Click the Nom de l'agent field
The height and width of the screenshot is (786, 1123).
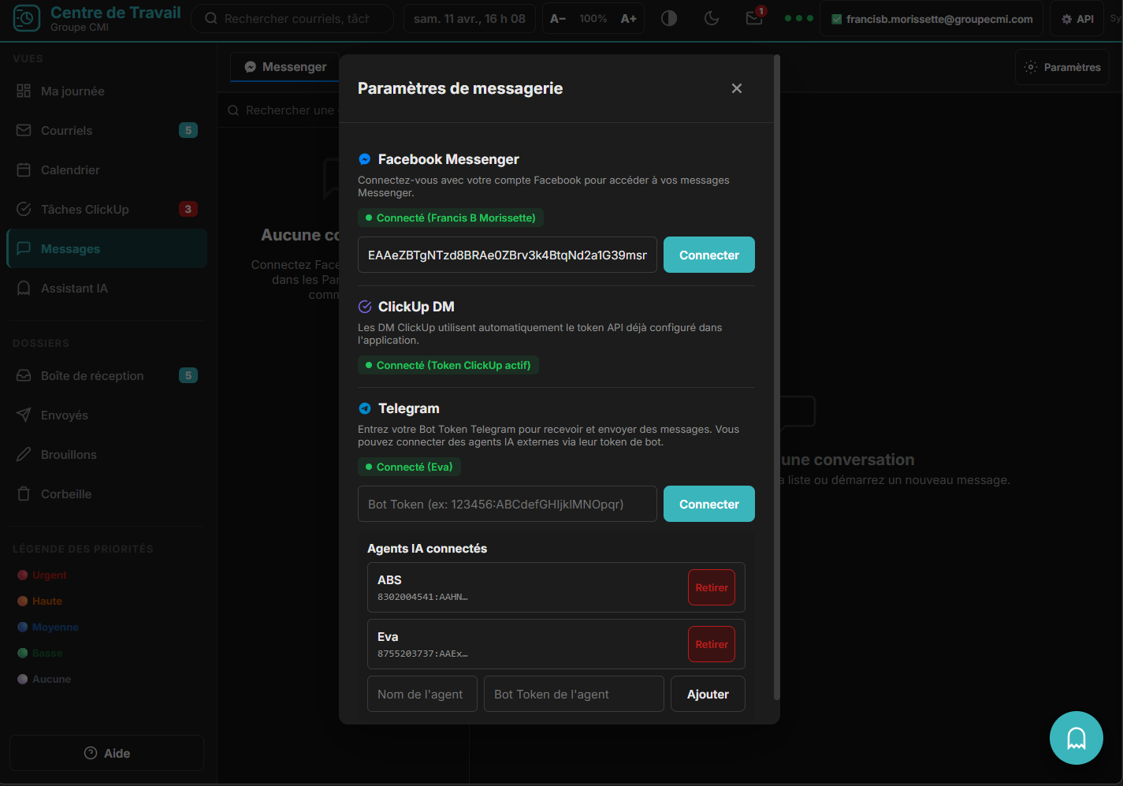422,695
